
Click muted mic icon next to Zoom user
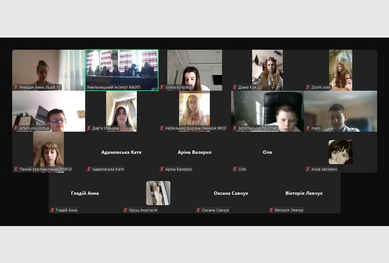click(307, 88)
